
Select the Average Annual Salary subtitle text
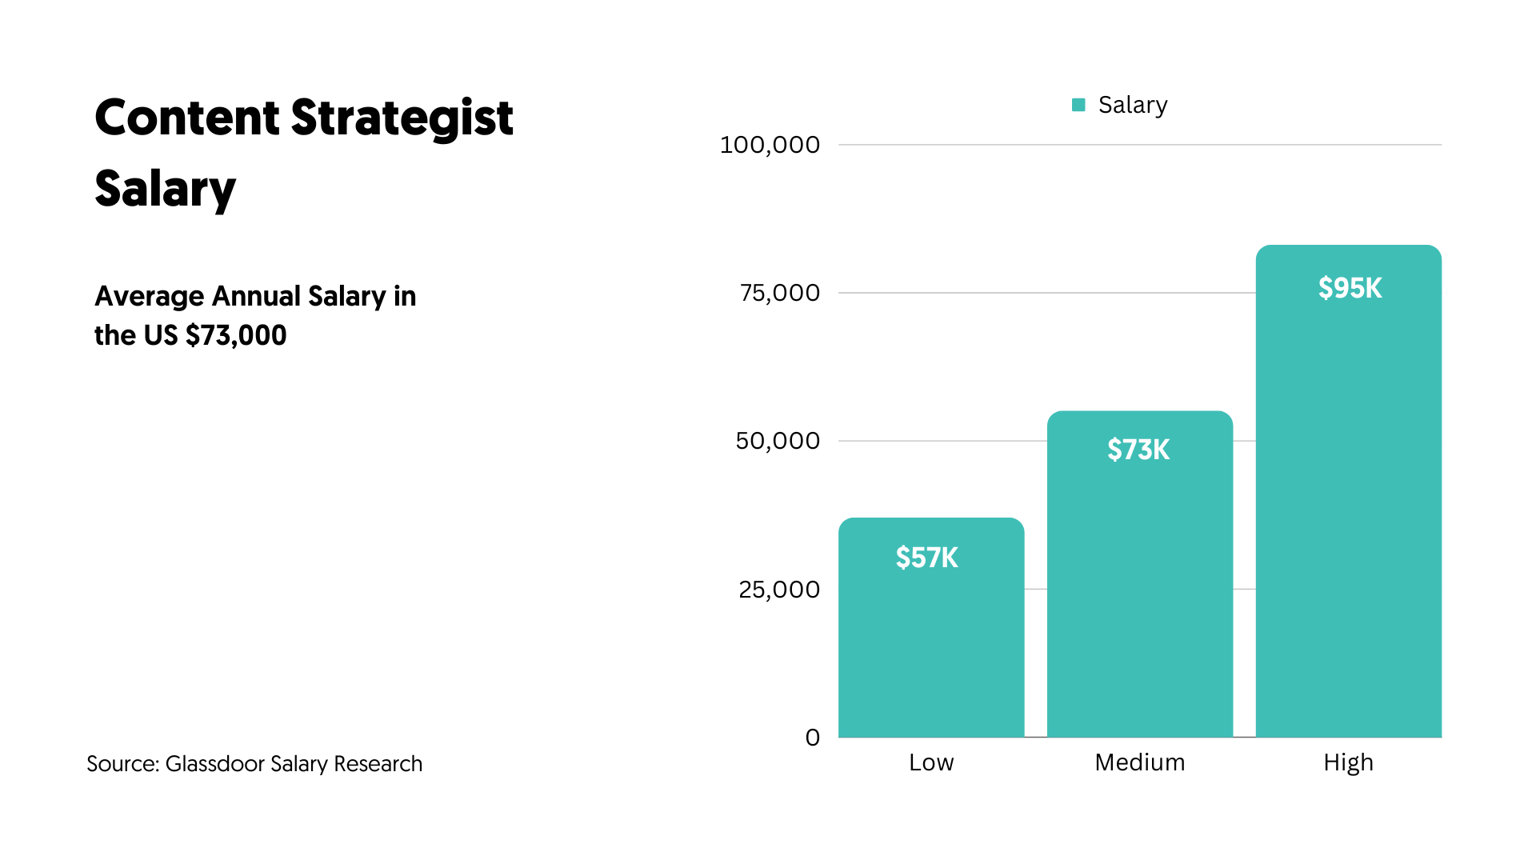click(x=255, y=315)
